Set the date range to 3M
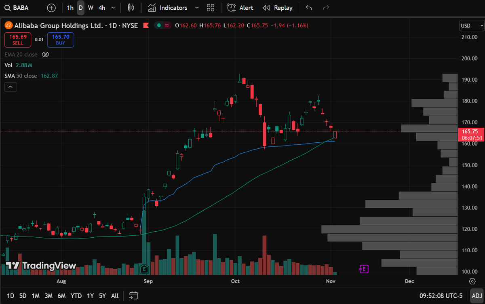This screenshot has width=485, height=304. click(x=48, y=296)
